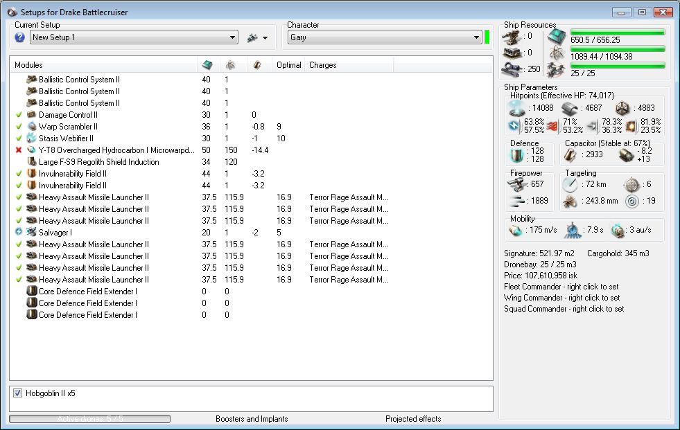Screen dimensions: 680x430
Task: Switch to Projected effects
Action: tap(413, 419)
